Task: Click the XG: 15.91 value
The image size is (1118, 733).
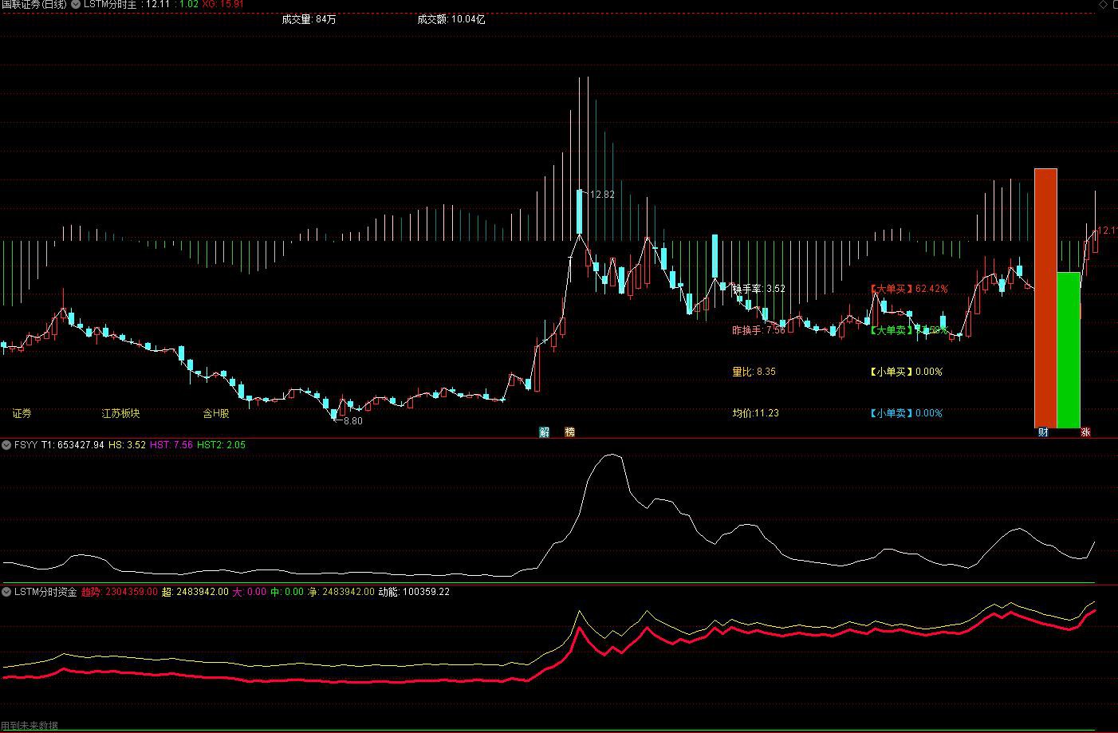Action: tap(223, 5)
